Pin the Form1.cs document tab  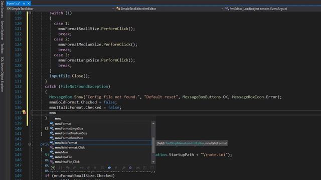(24, 3)
